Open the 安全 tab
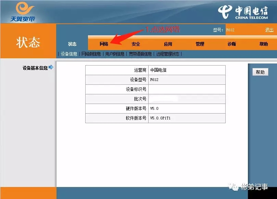 coord(136,44)
